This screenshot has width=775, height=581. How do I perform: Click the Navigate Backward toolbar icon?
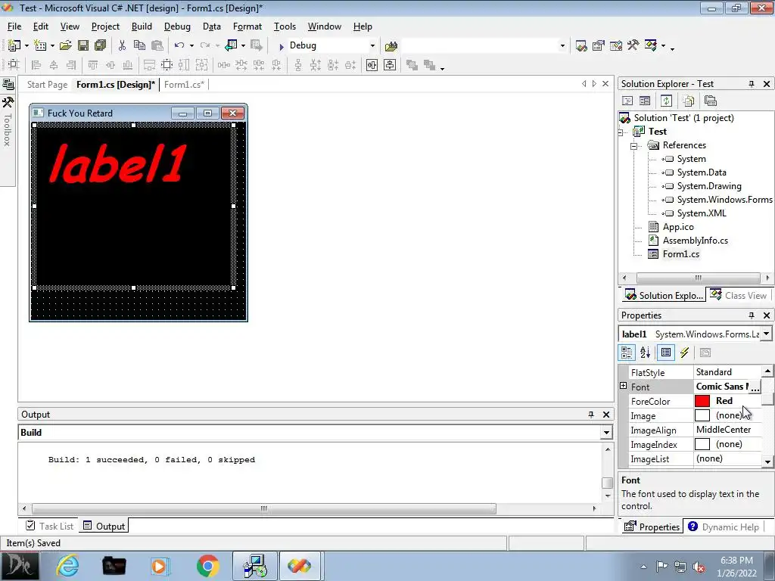(x=231, y=45)
